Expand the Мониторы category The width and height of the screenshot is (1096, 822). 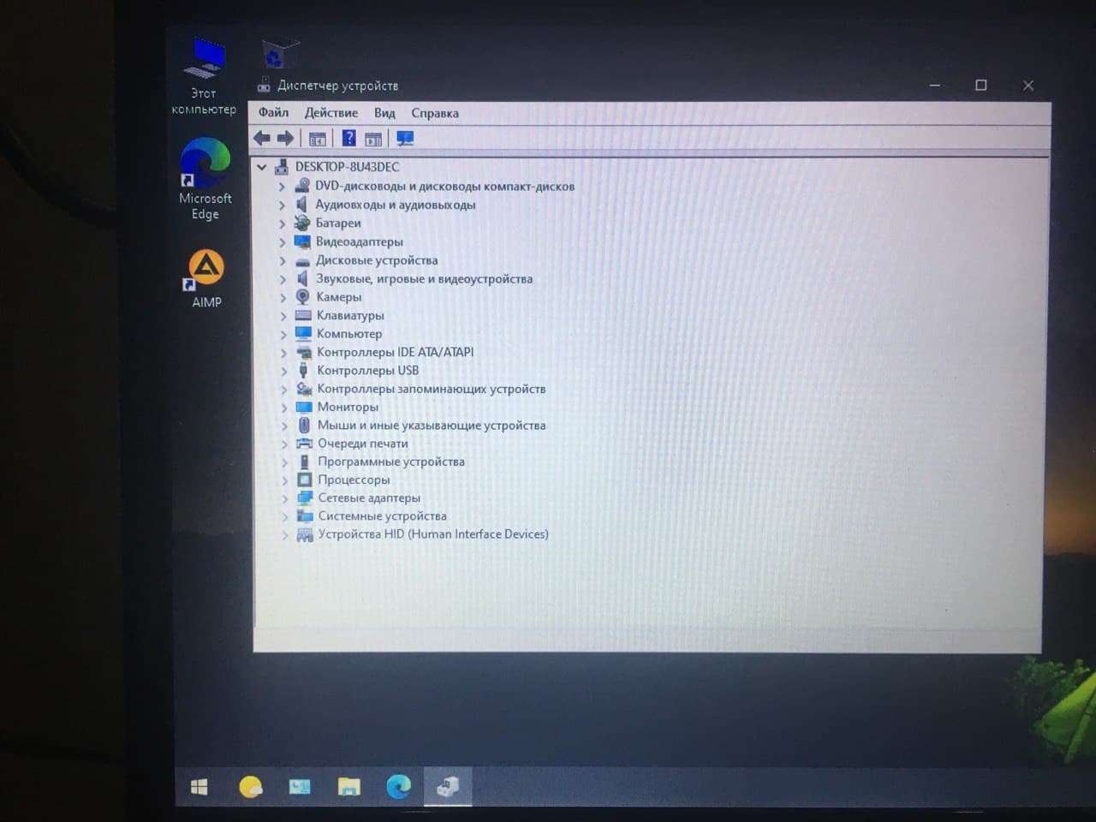pos(283,407)
